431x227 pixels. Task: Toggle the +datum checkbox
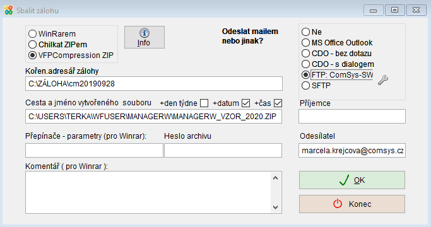coord(245,103)
